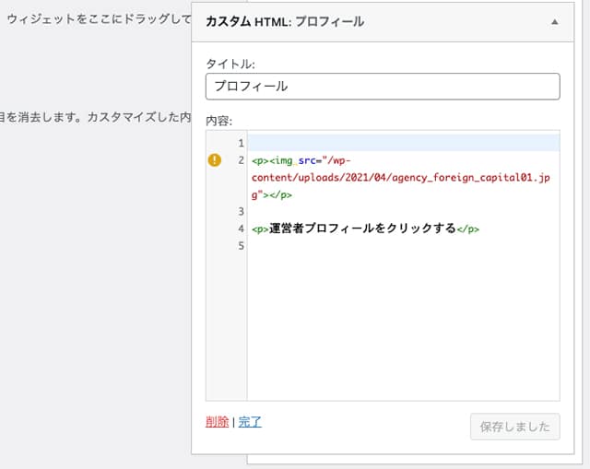This screenshot has width=590, height=469.
Task: Click the 保存しました button
Action: pyautogui.click(x=514, y=427)
